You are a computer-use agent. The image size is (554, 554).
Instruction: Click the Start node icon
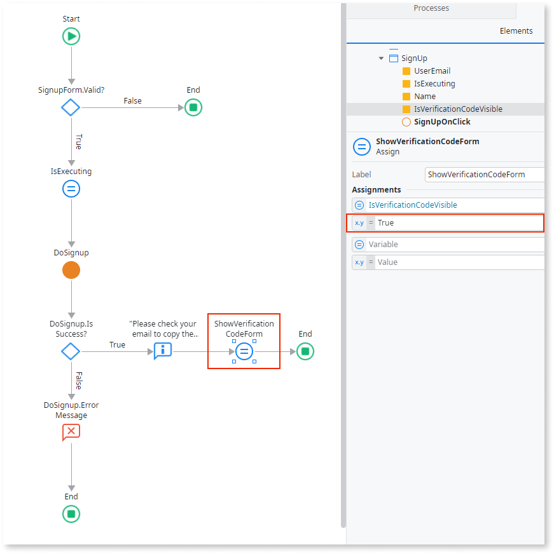click(x=71, y=37)
